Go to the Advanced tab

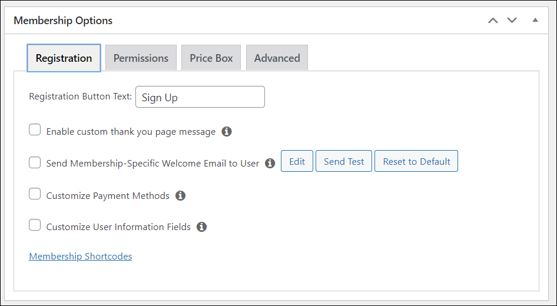(277, 58)
